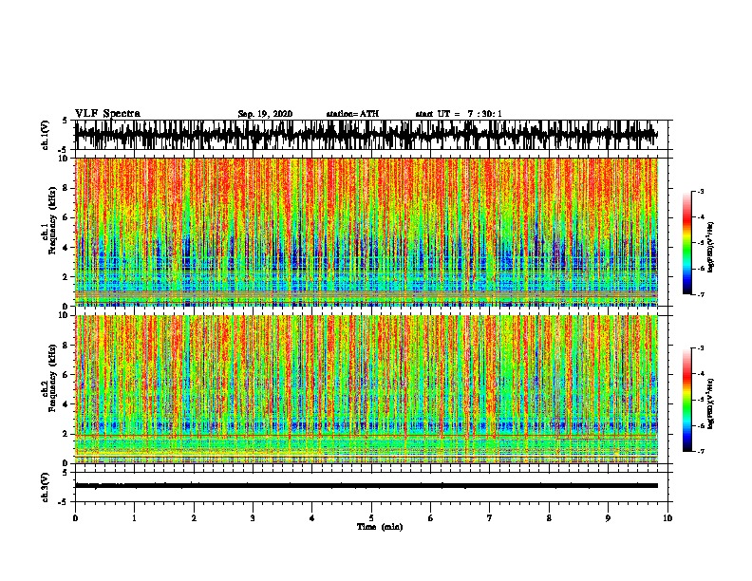This screenshot has width=752, height=581.
Task: Click the log(PSD) unit label beside the upper color bar
Action: pyautogui.click(x=711, y=247)
